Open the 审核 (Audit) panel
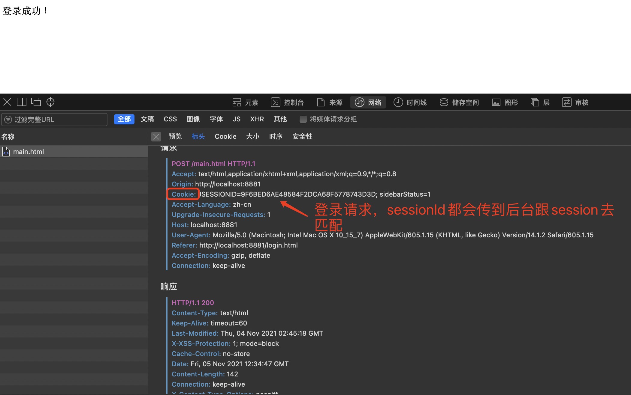The image size is (631, 395). click(x=576, y=102)
